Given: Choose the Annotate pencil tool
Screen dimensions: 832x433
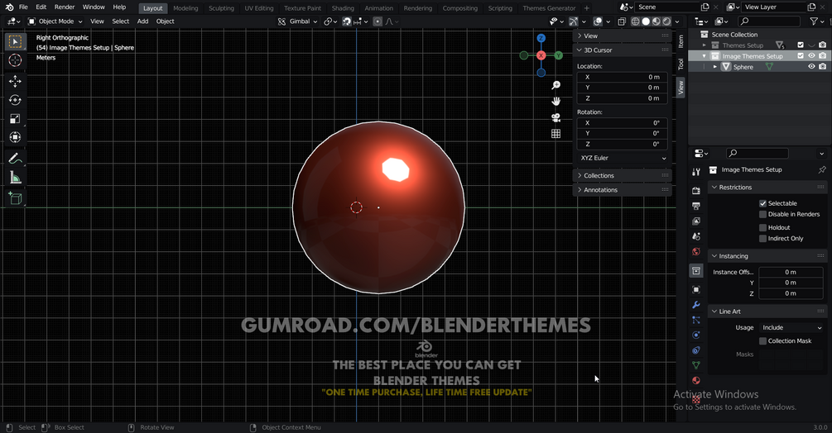Looking at the screenshot, I should tap(15, 159).
